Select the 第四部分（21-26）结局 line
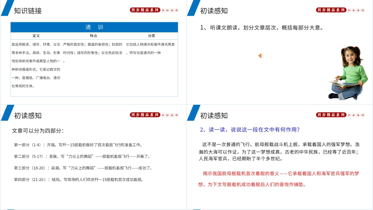 [x=79, y=179]
